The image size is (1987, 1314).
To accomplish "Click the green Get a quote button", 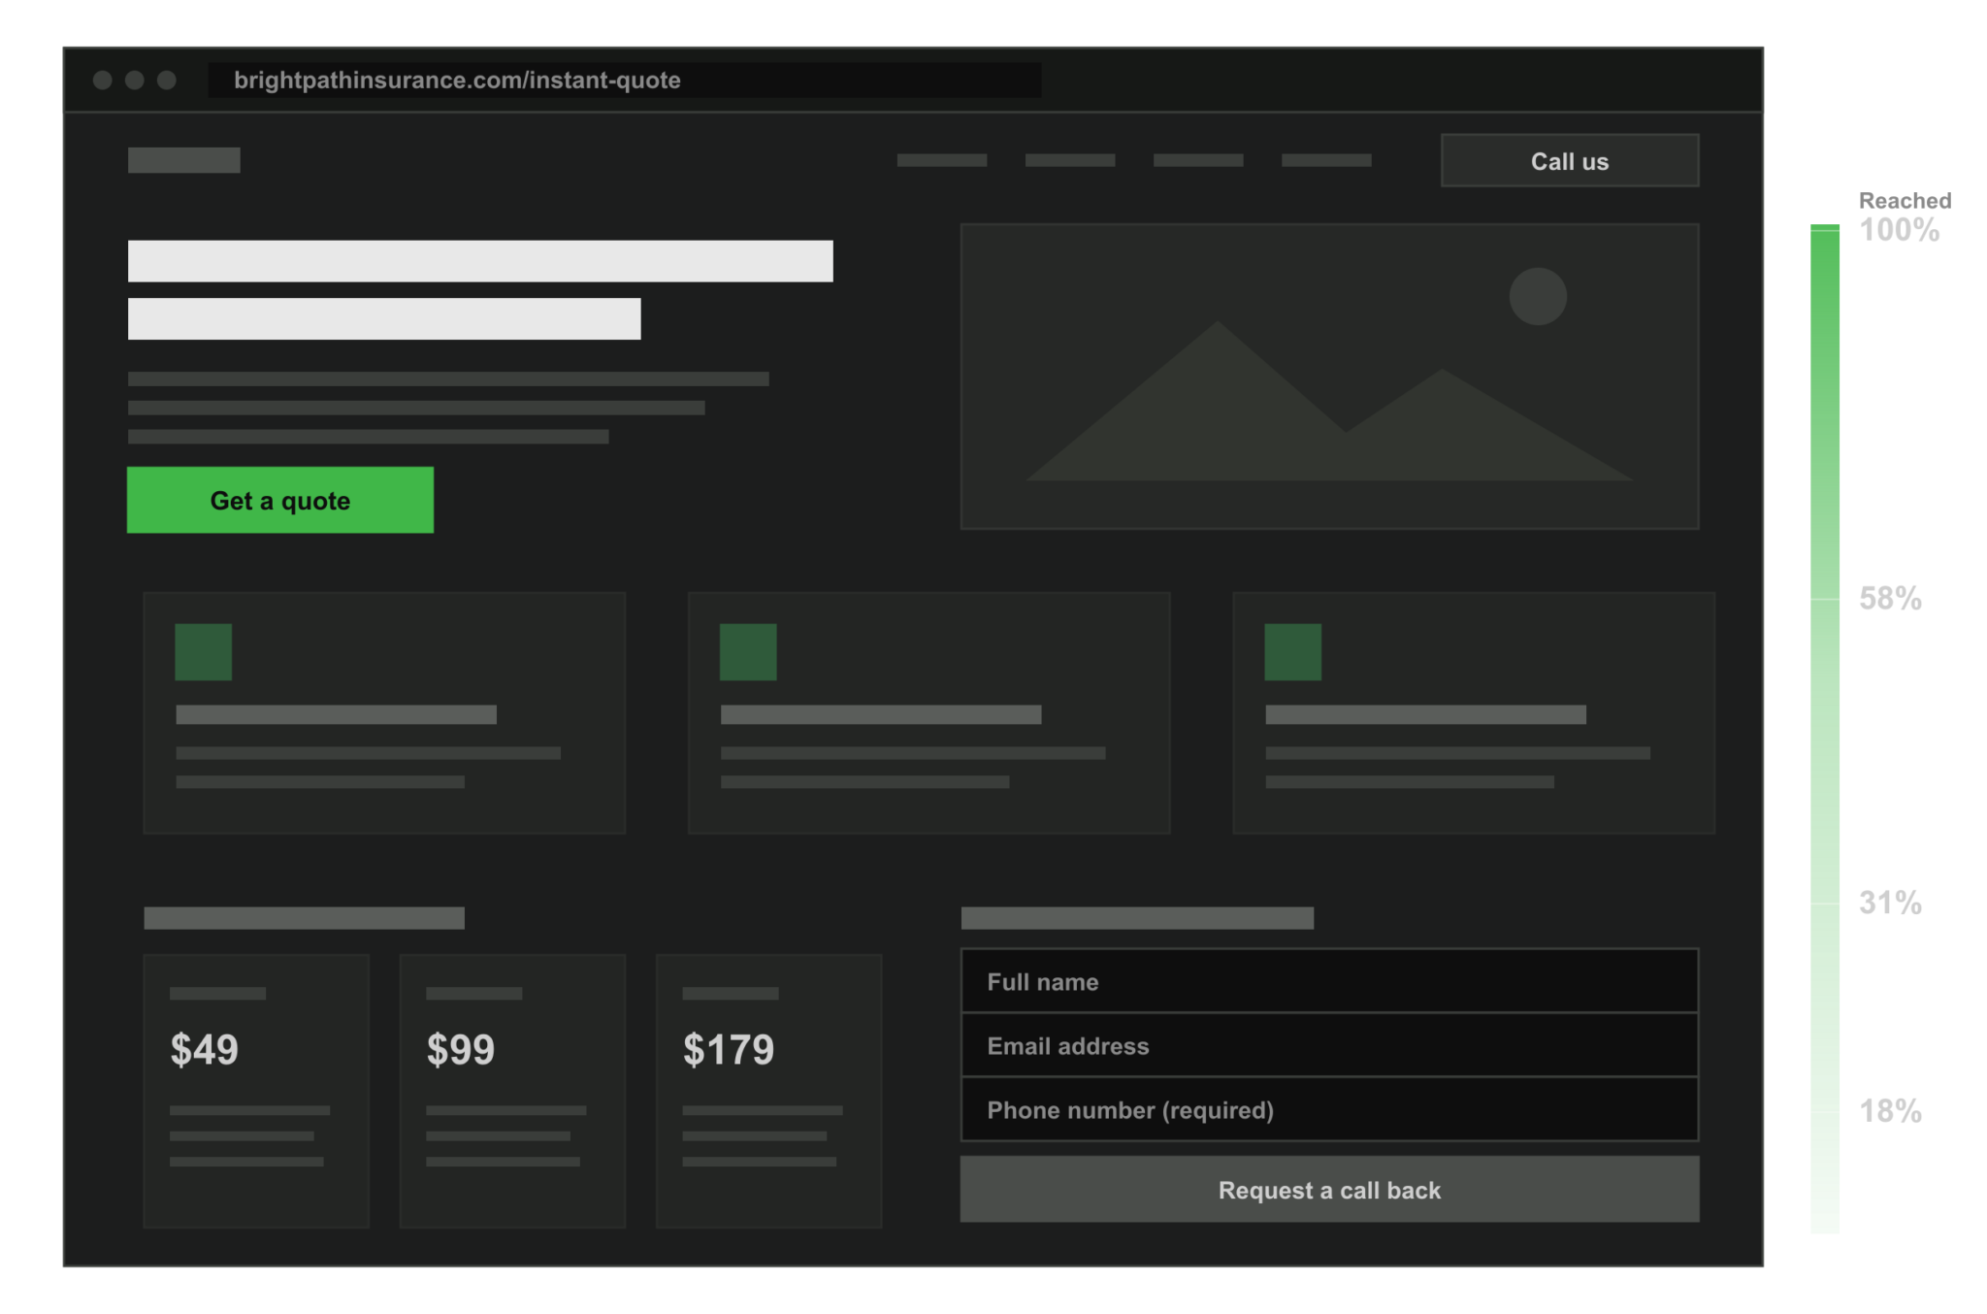I will (280, 500).
